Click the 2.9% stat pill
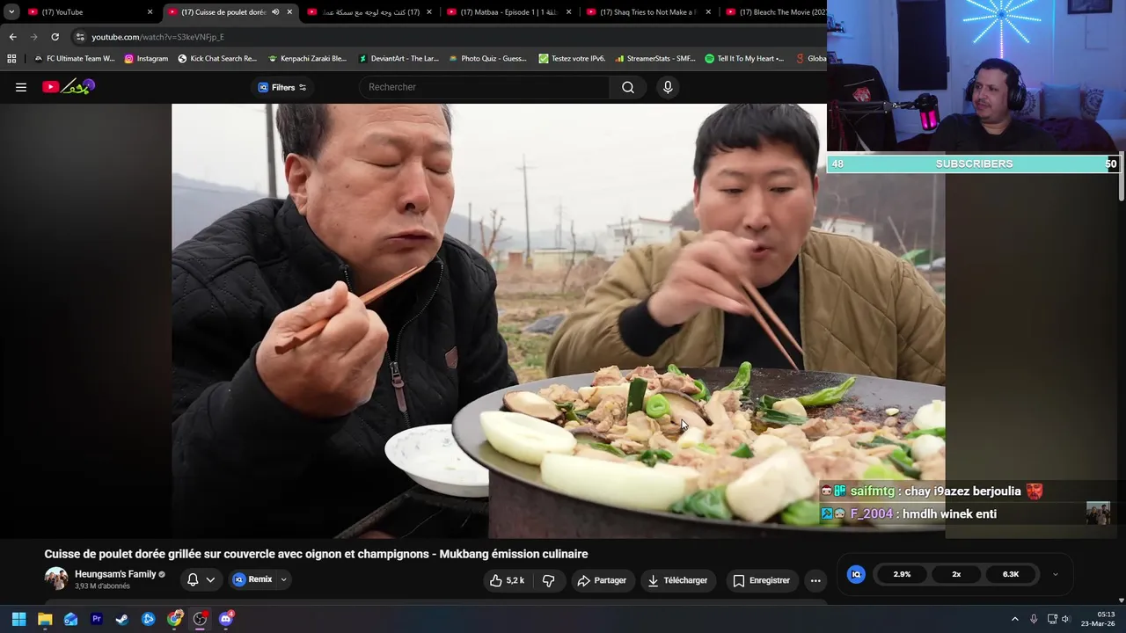 (902, 574)
